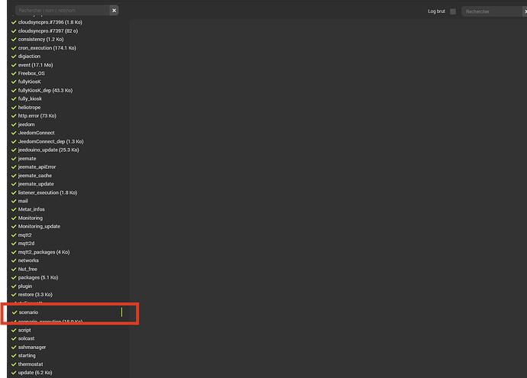The height and width of the screenshot is (378, 527).
Task: Open the event (17.1 Mo) log
Action: pos(36,65)
